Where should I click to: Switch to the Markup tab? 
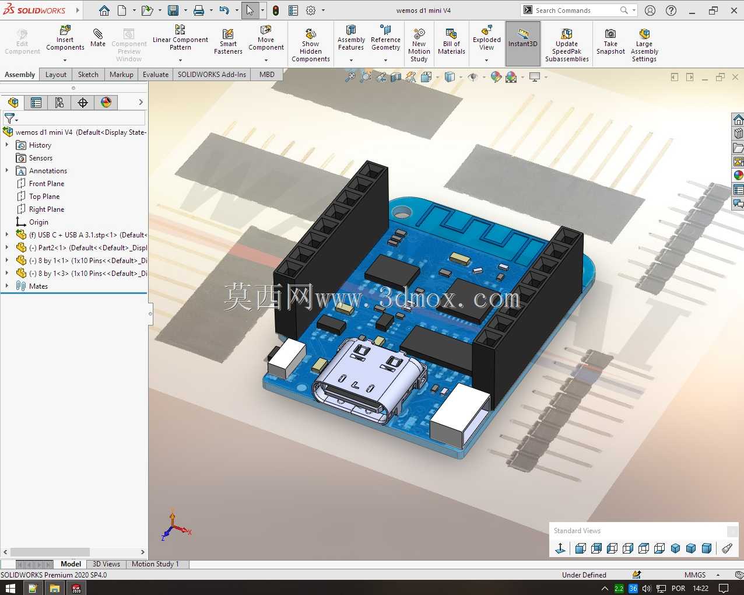click(x=121, y=75)
